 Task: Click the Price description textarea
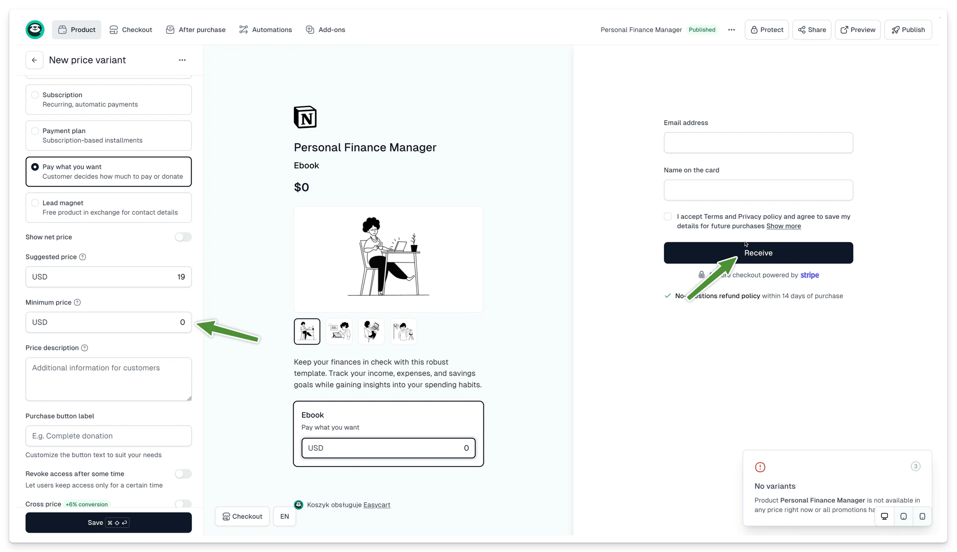(x=108, y=379)
